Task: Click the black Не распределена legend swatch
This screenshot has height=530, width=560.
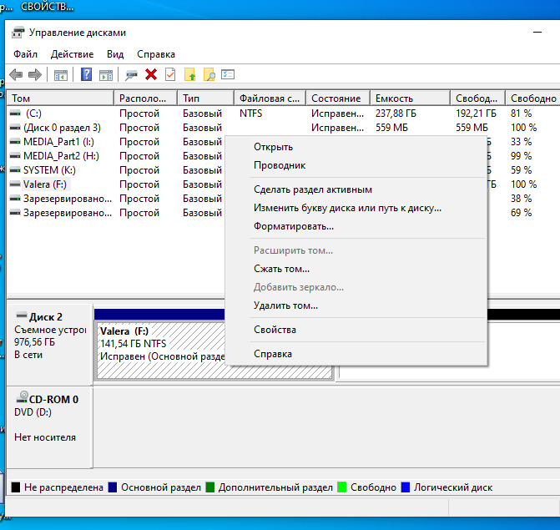Action: 16,487
